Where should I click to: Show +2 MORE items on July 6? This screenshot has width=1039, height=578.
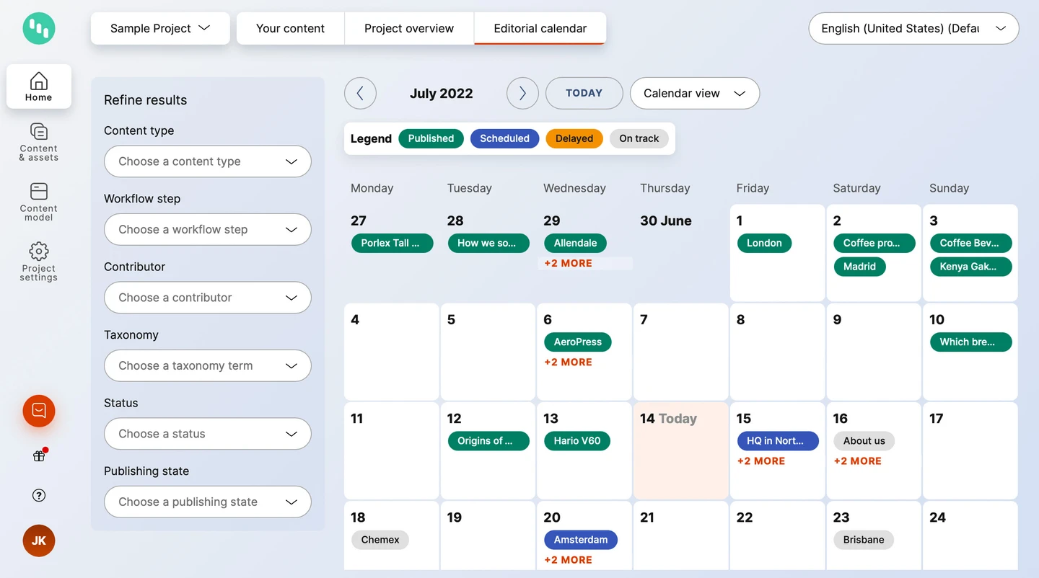pos(568,363)
